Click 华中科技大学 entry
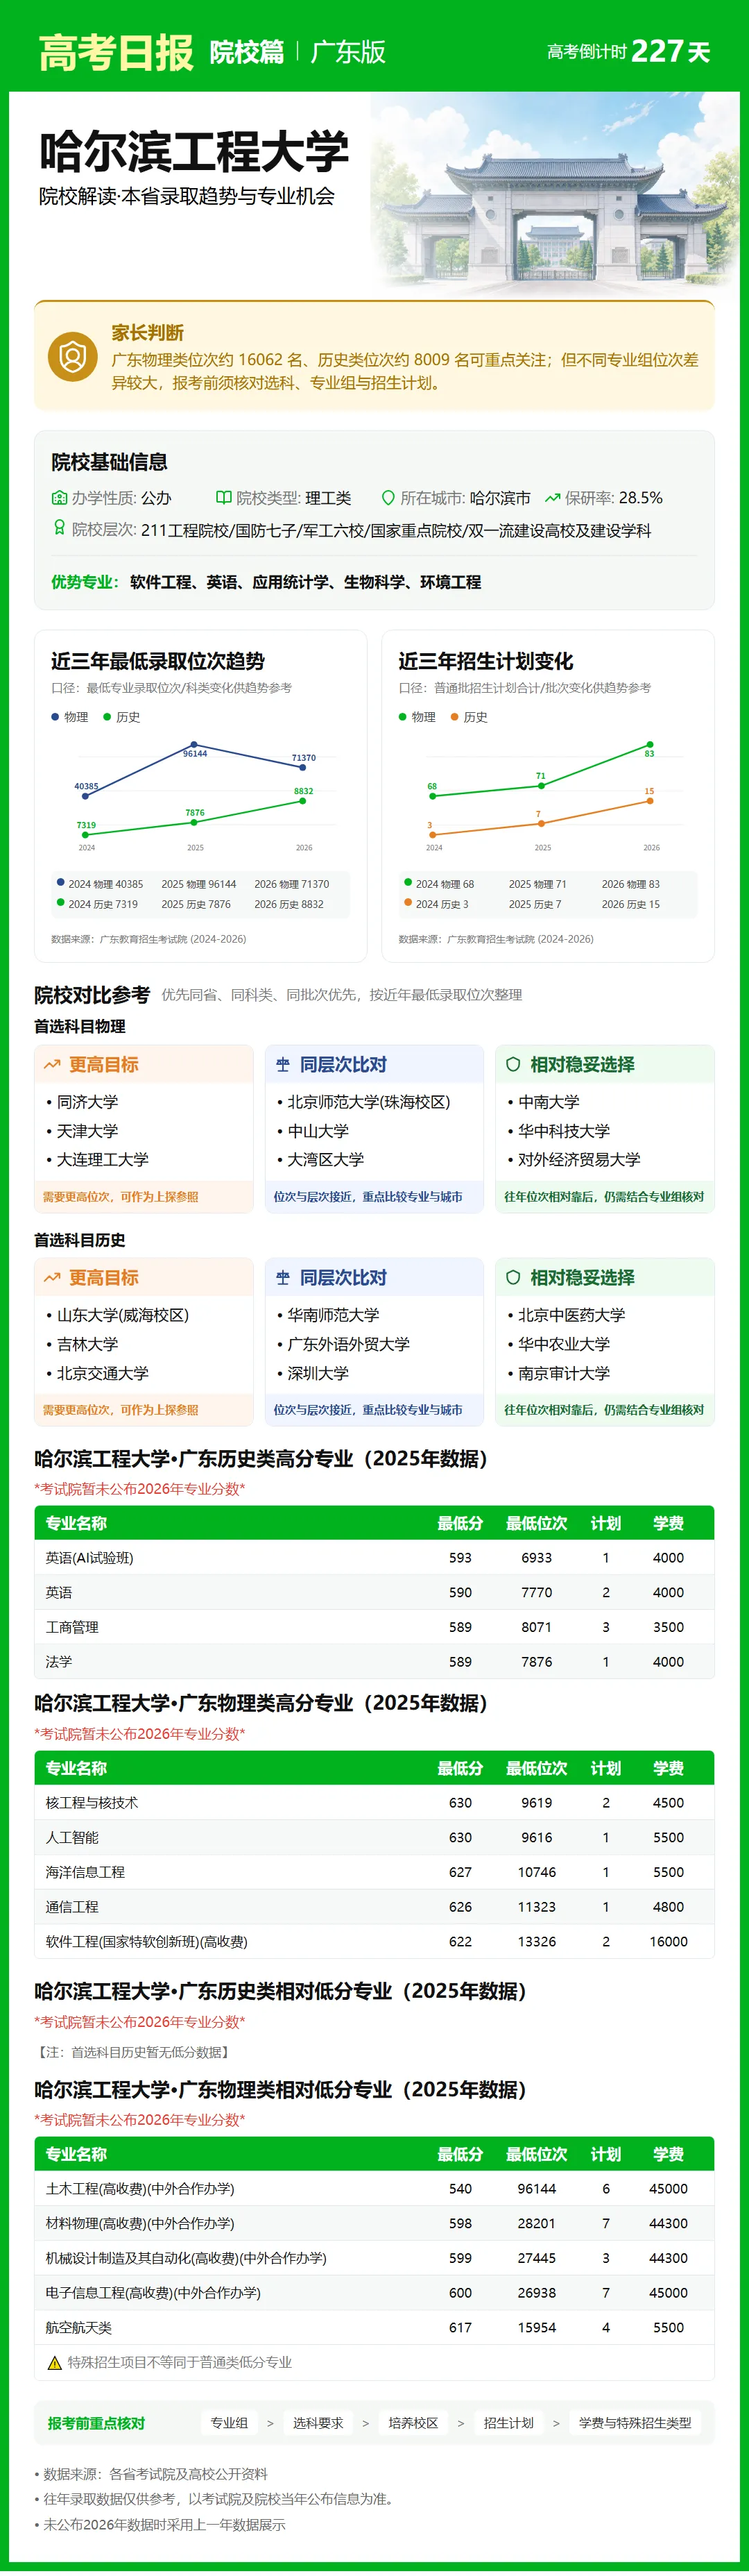The height and width of the screenshot is (2576, 749). (565, 1130)
